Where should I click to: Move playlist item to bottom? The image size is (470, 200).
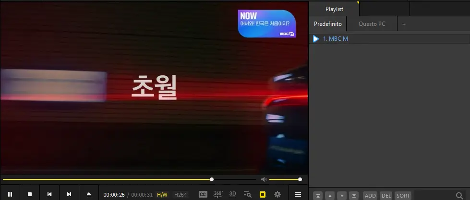point(354,196)
